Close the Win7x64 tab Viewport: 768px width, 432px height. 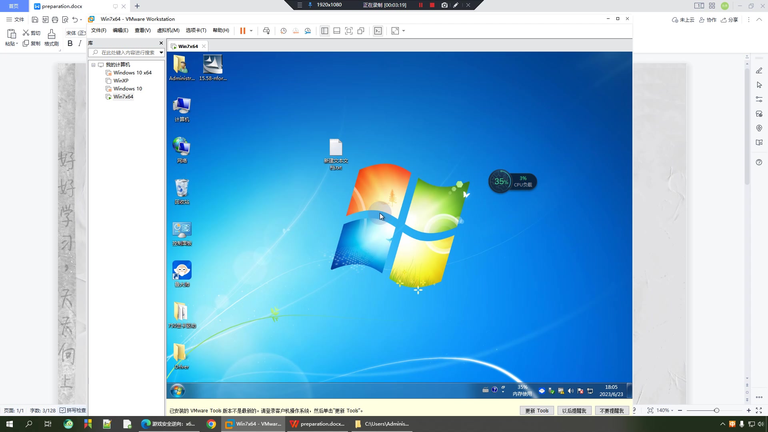point(204,46)
